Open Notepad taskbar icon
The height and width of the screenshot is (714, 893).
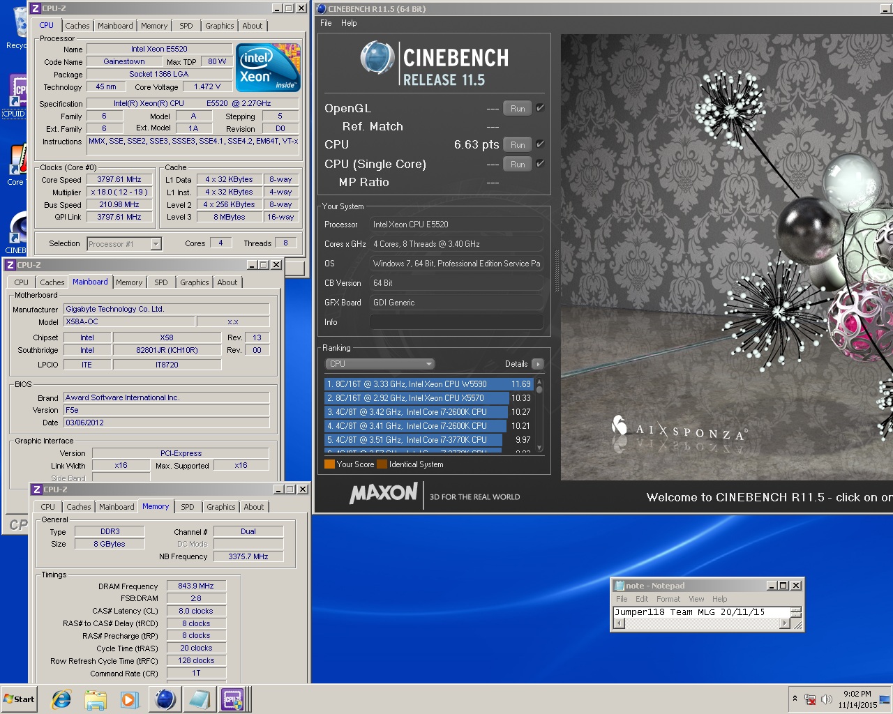200,699
